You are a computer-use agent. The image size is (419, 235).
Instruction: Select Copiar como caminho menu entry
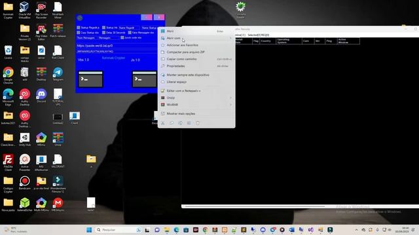[196, 59]
